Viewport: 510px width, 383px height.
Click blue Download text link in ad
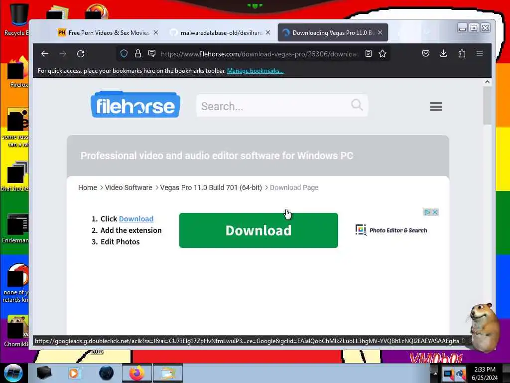(x=136, y=219)
